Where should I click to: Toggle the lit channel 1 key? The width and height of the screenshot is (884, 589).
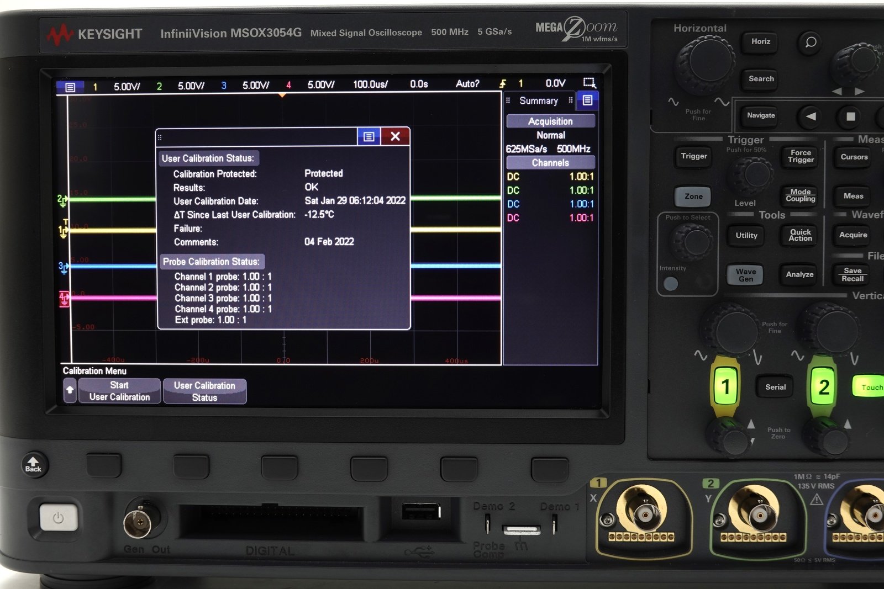click(726, 387)
